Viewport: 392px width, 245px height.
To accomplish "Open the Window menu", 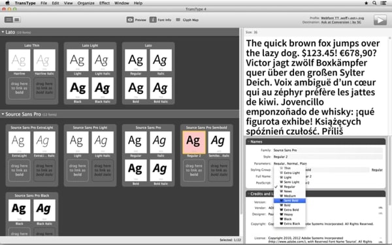I will [x=122, y=3].
